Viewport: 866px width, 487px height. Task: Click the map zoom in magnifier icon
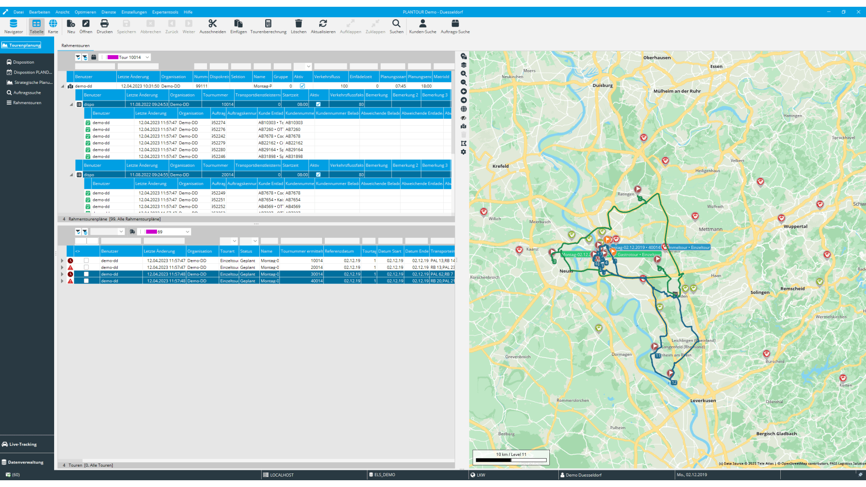click(x=463, y=74)
